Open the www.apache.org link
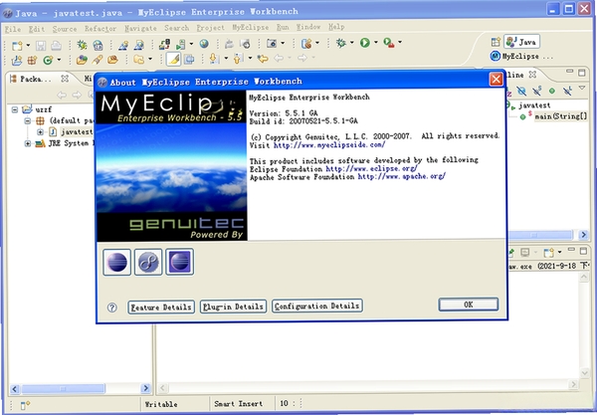 [x=402, y=176]
